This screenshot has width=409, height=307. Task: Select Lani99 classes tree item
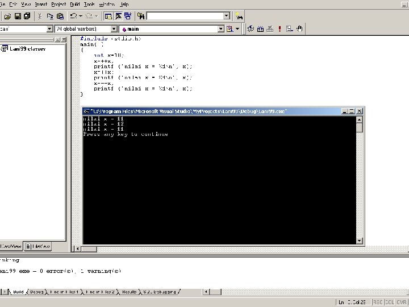tap(27, 49)
